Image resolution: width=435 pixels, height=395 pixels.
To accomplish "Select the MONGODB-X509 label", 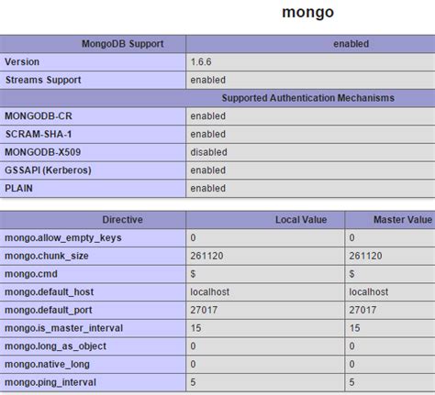I will pyautogui.click(x=43, y=152).
